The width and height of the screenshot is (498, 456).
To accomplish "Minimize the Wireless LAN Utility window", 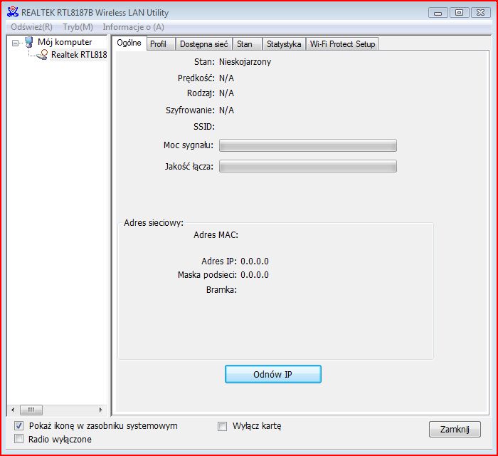I will coord(438,13).
